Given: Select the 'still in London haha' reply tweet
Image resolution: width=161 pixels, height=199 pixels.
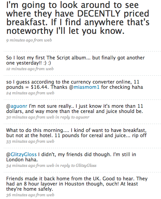Looking at the screenshot, I should pyautogui.click(x=71, y=157).
